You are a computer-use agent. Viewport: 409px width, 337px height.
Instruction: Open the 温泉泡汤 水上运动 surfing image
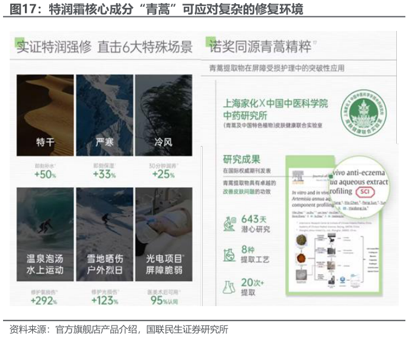45,235
